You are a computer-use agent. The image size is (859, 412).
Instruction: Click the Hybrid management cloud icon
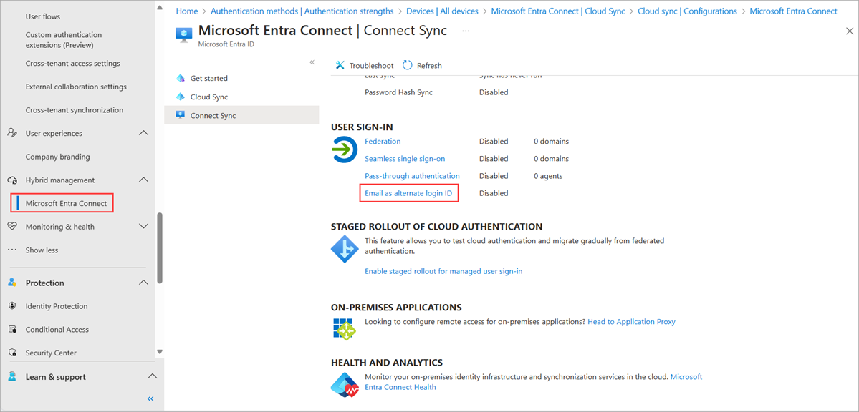pos(13,180)
